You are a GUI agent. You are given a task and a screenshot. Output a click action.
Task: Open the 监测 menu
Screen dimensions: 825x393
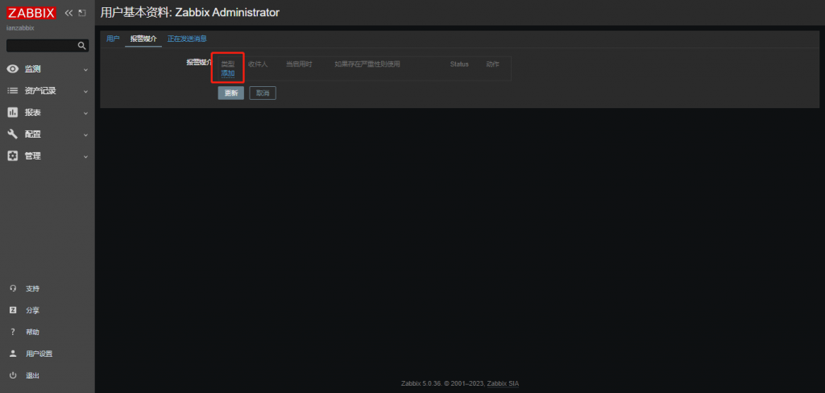(x=32, y=69)
